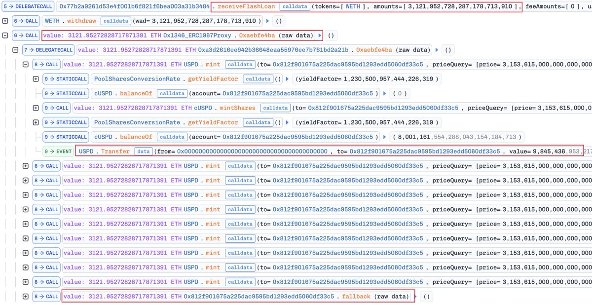
Task: Click the withdraw function name
Action: click(x=82, y=21)
